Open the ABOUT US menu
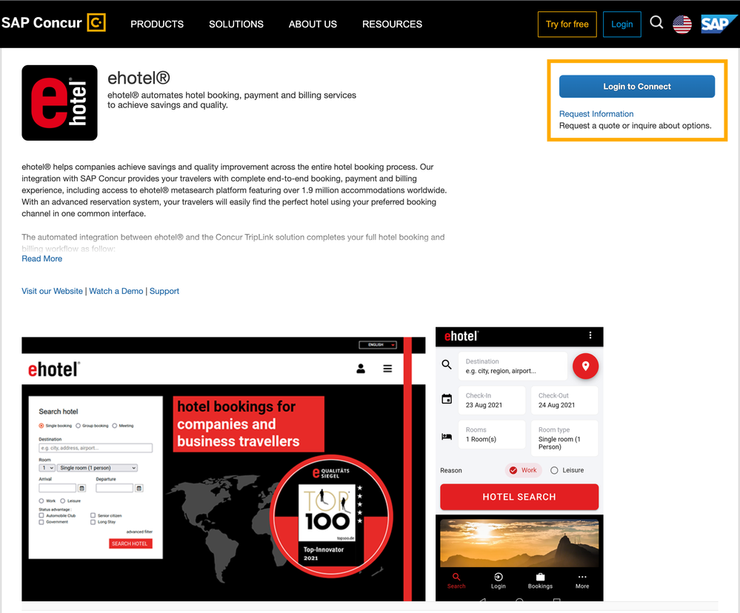740x613 pixels. [313, 24]
